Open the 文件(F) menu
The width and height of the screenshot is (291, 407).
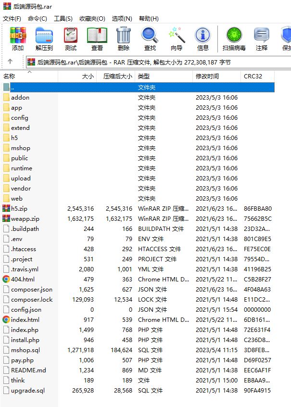[12, 19]
